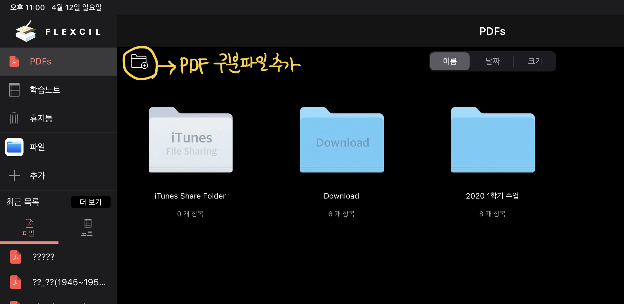Click the PDFs page title
The width and height of the screenshot is (624, 304).
(492, 31)
